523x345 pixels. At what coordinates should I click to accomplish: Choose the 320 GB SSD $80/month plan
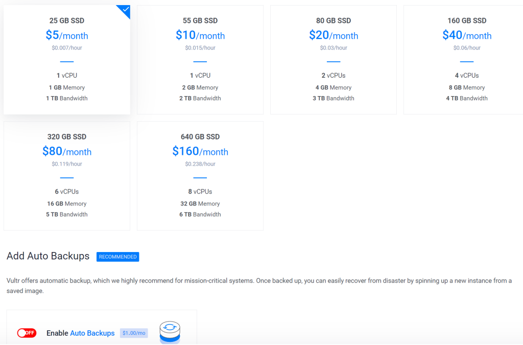click(66, 176)
